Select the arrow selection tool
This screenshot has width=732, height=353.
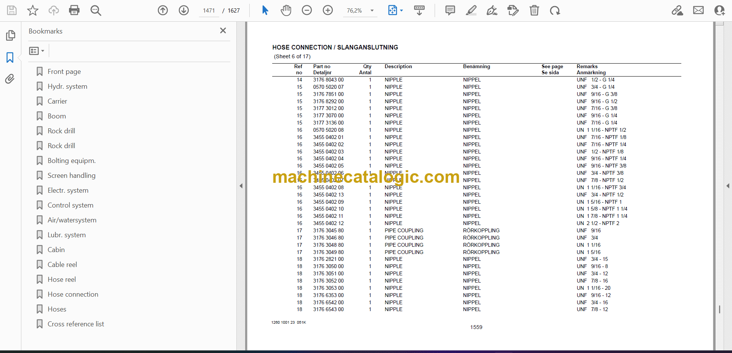(265, 10)
